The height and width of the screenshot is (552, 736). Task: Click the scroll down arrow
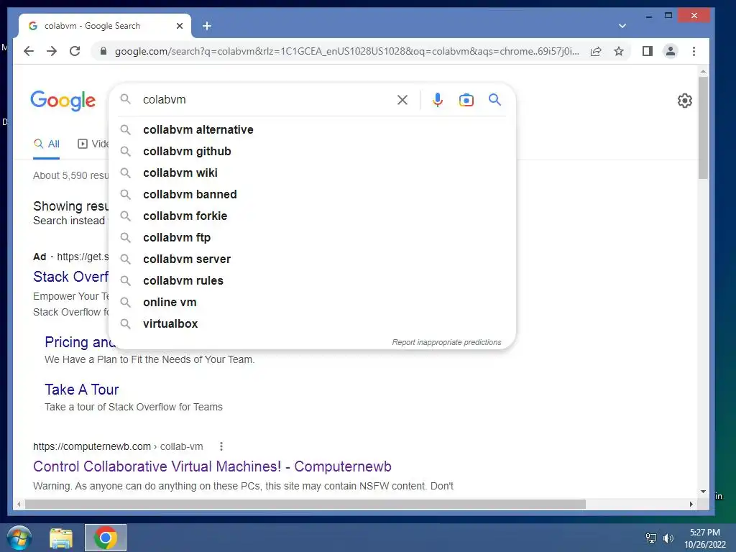(703, 492)
